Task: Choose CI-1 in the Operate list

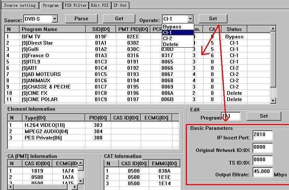Action: coord(178,32)
